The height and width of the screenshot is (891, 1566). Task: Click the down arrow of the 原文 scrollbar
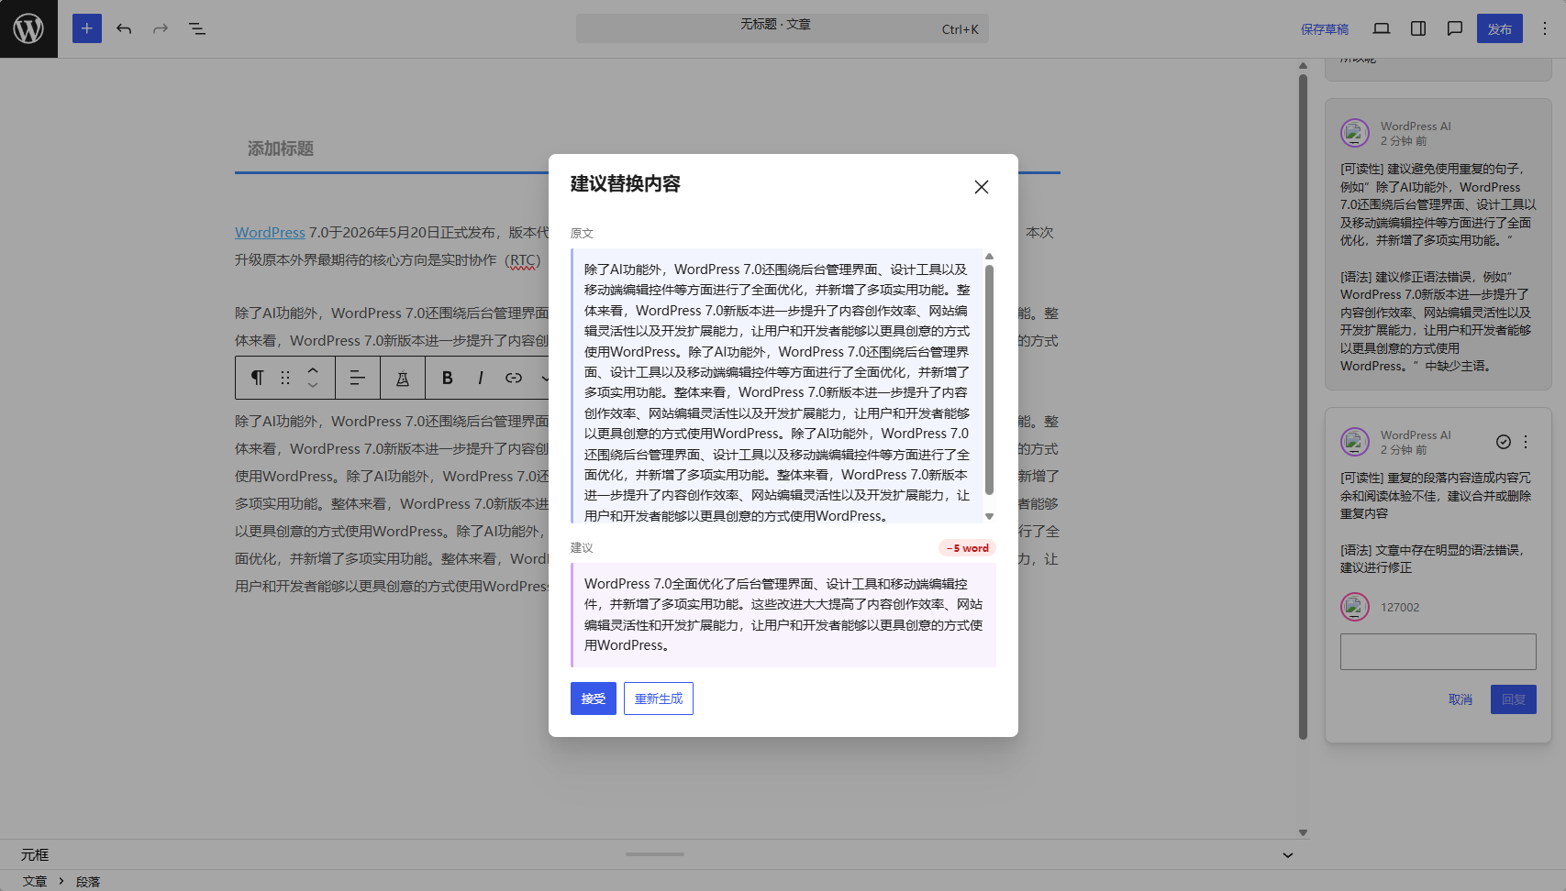click(989, 516)
